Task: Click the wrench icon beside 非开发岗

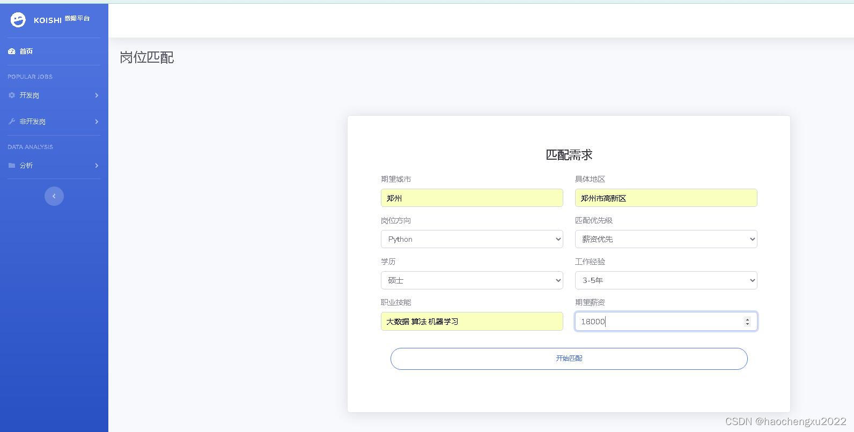Action: (12, 122)
